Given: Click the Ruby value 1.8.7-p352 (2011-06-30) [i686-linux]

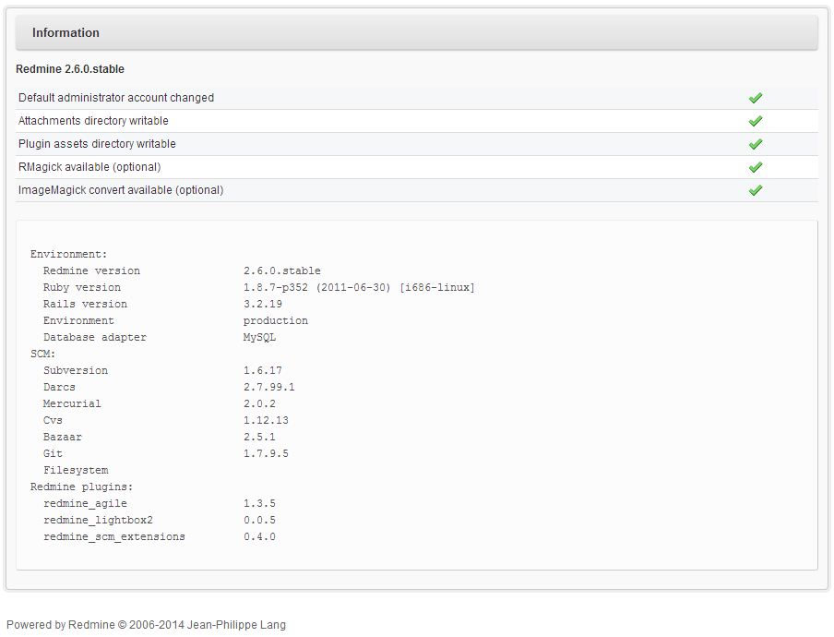Looking at the screenshot, I should click(x=359, y=287).
